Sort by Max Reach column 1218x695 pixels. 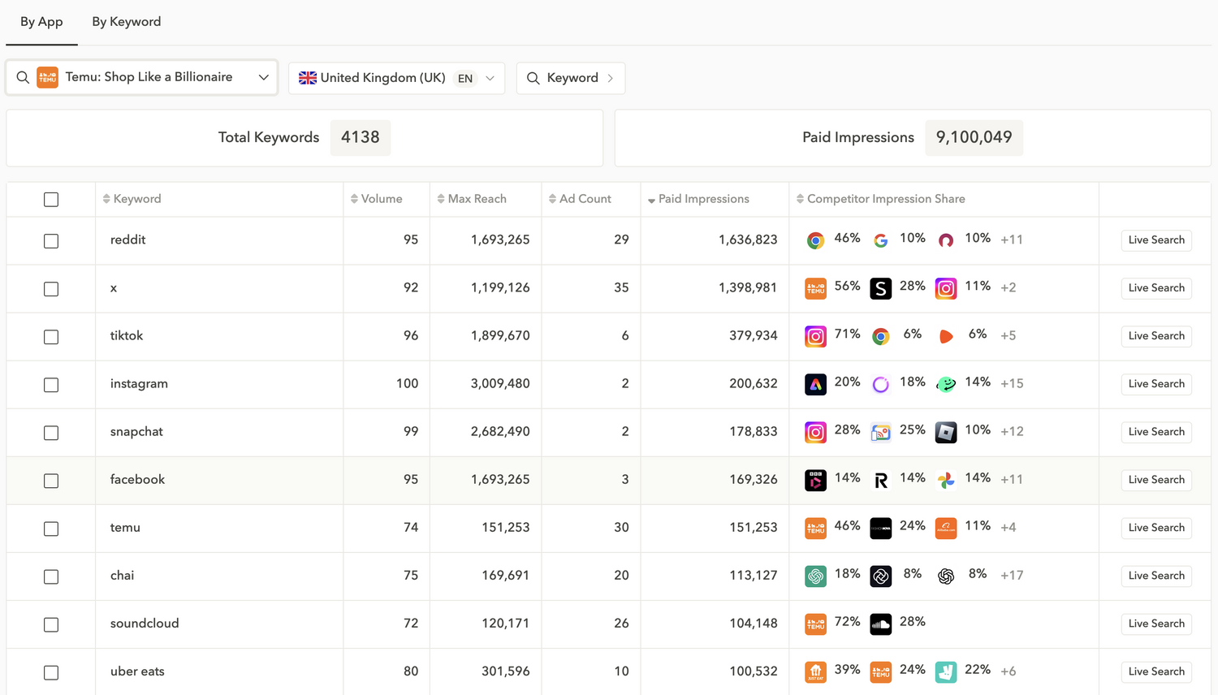(471, 199)
